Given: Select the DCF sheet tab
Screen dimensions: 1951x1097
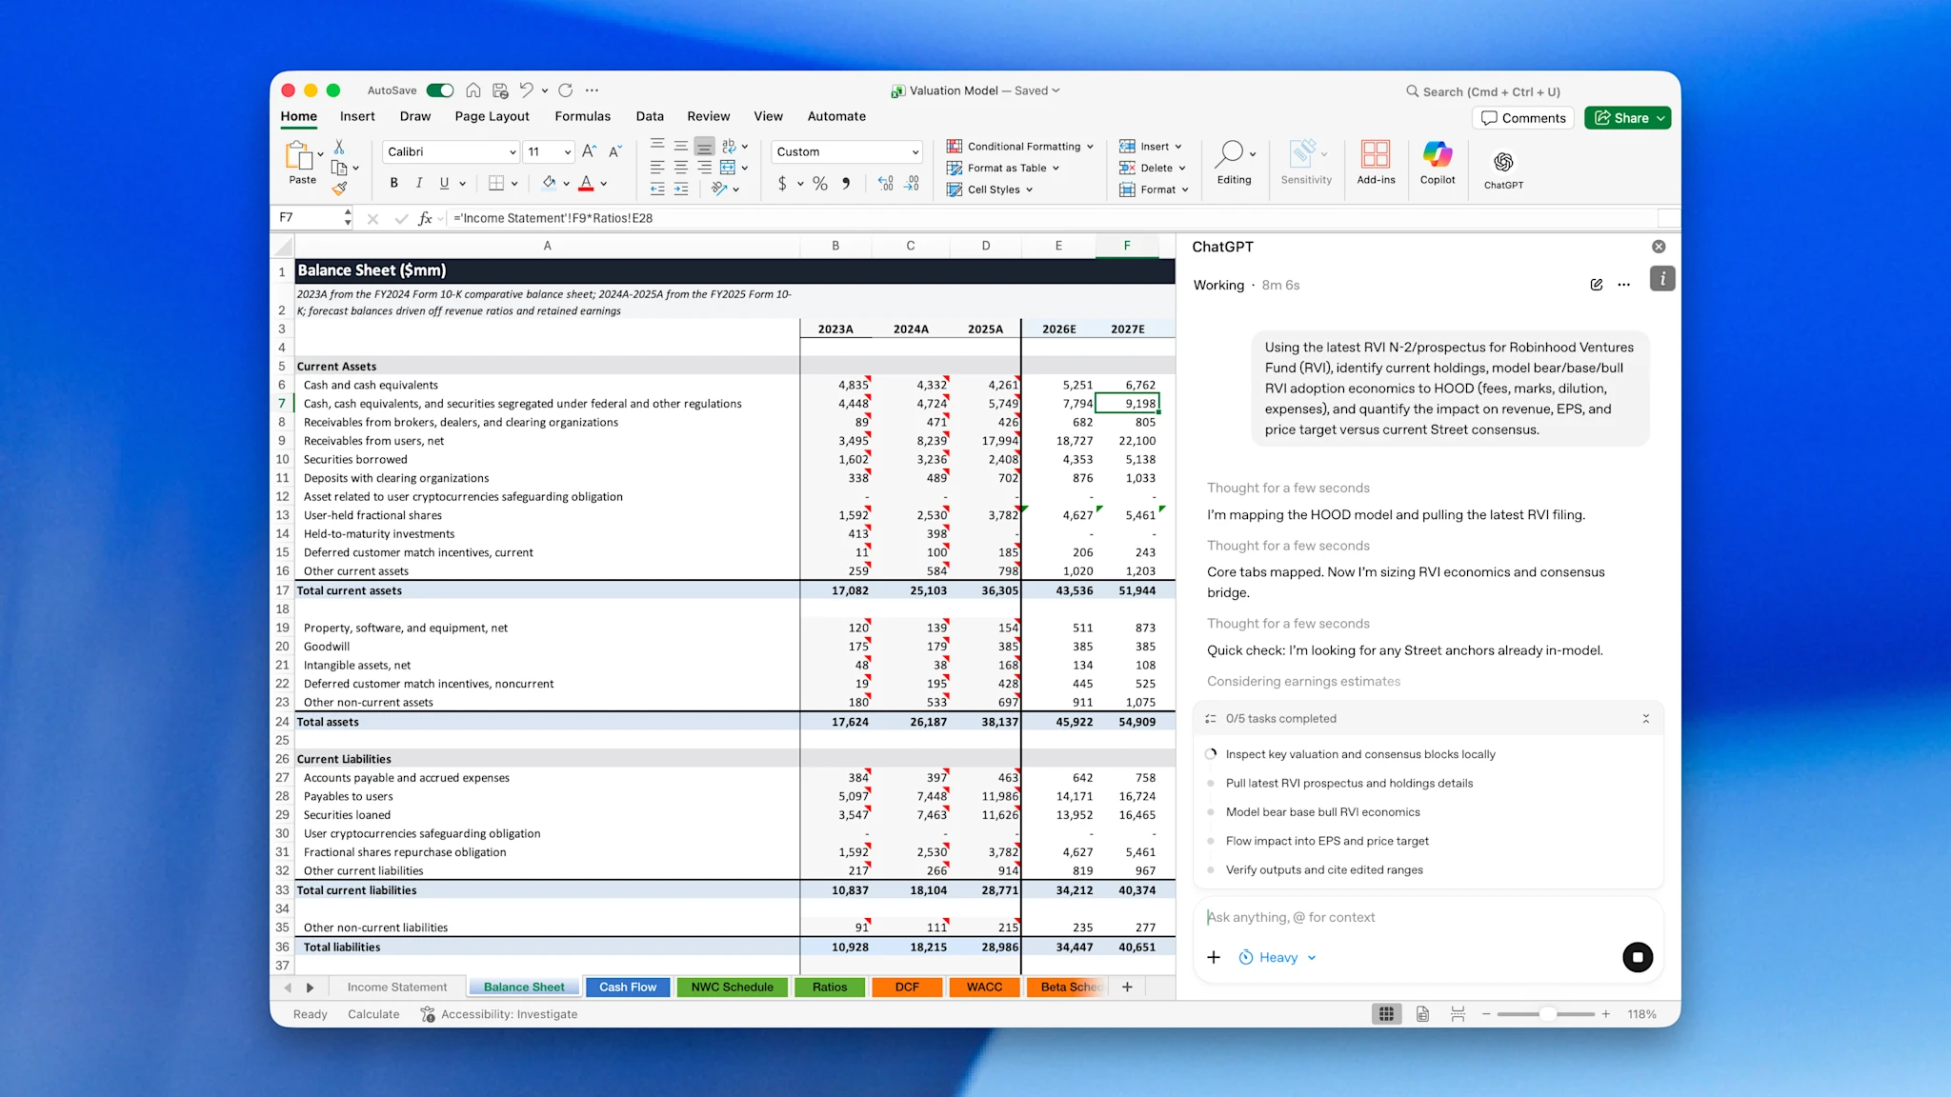Looking at the screenshot, I should (x=907, y=987).
